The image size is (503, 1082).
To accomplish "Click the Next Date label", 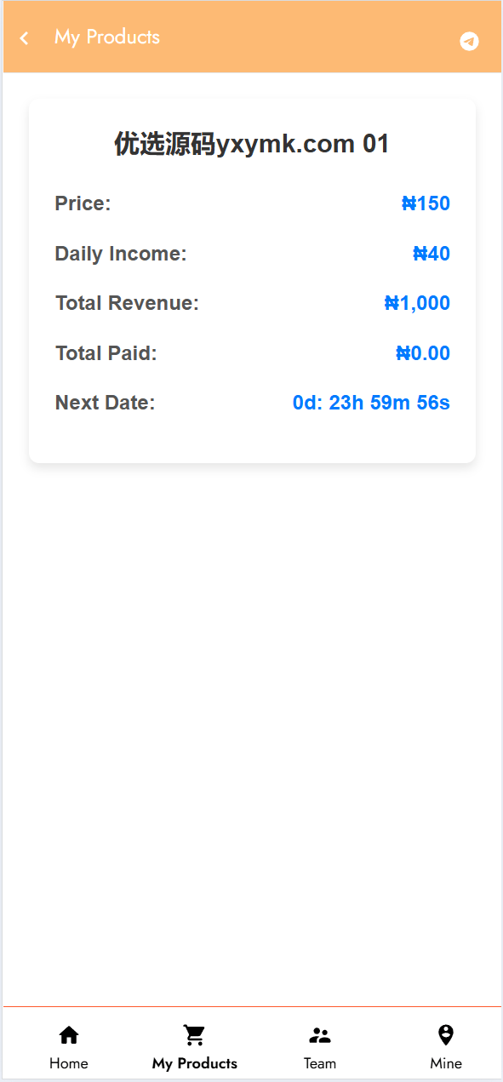I will click(x=106, y=403).
